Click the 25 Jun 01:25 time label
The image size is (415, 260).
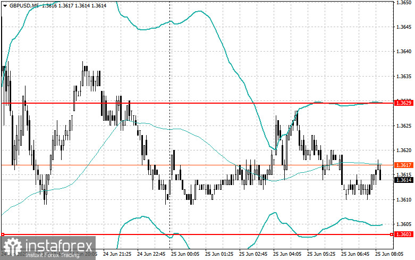219,254
